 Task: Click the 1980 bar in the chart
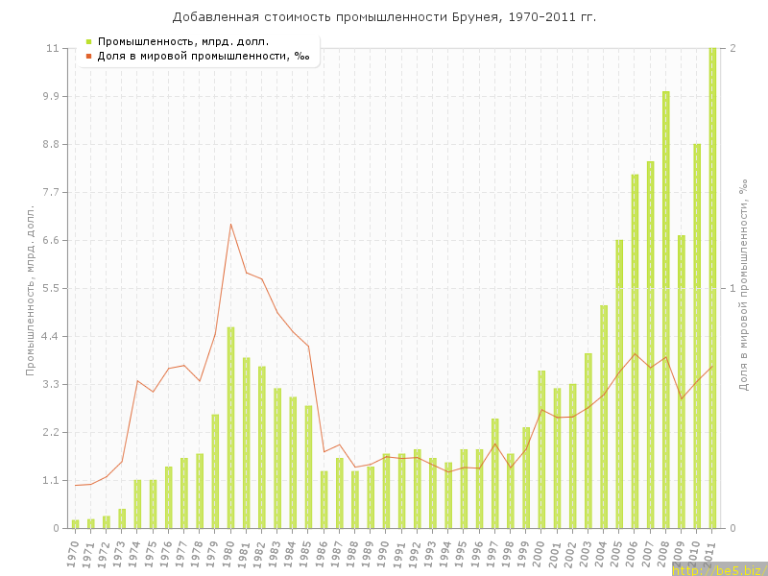point(230,427)
